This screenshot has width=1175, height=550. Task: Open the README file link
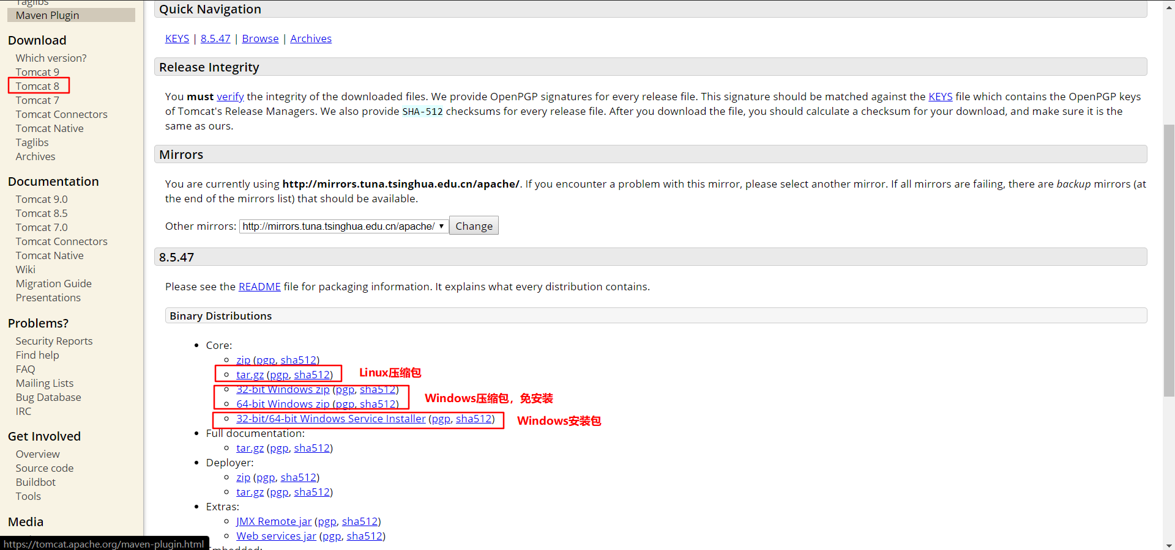259,287
